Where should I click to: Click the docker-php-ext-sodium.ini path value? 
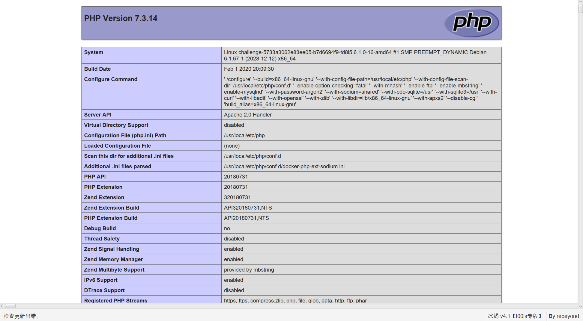[x=284, y=166]
